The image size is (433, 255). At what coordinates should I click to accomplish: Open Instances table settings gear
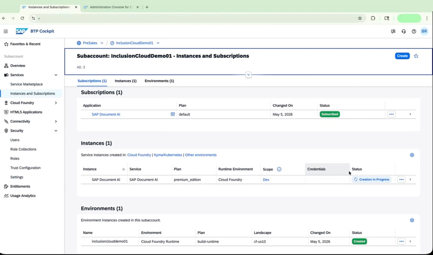click(412, 155)
